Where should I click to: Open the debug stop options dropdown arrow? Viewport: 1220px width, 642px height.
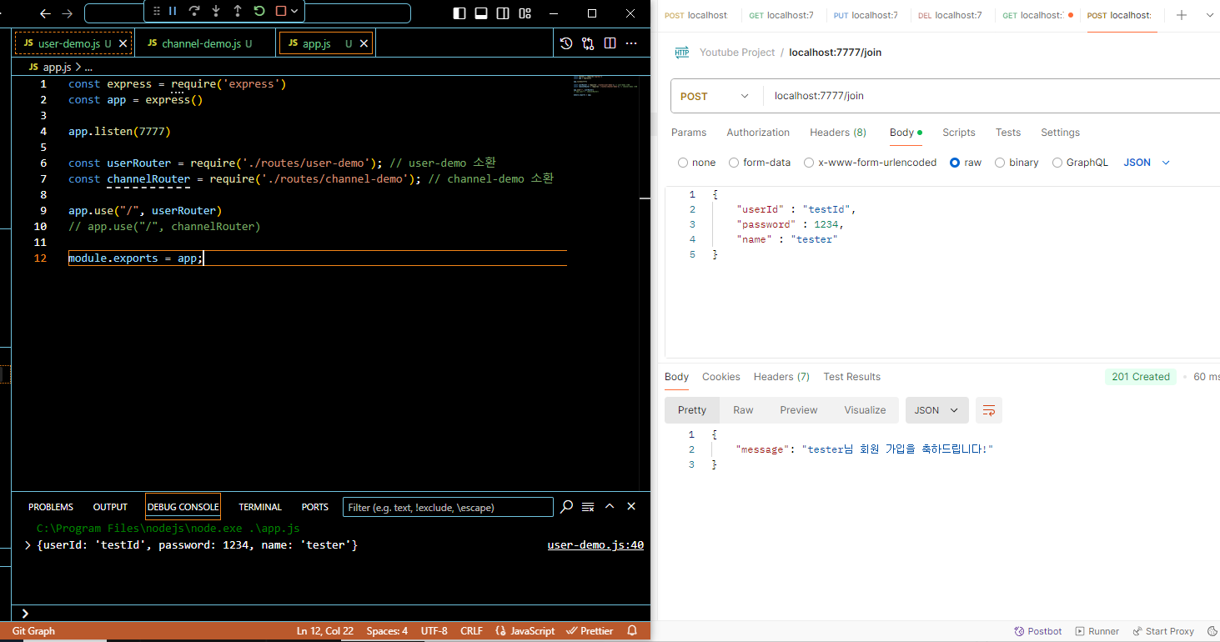[x=294, y=12]
